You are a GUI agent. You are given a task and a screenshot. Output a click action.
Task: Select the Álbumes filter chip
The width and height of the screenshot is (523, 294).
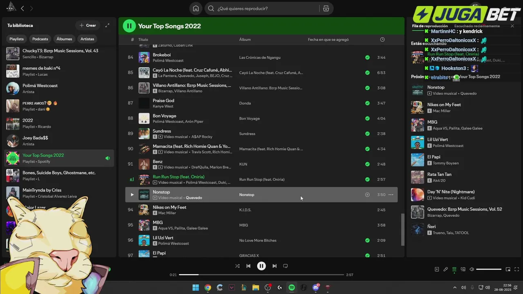(x=64, y=39)
